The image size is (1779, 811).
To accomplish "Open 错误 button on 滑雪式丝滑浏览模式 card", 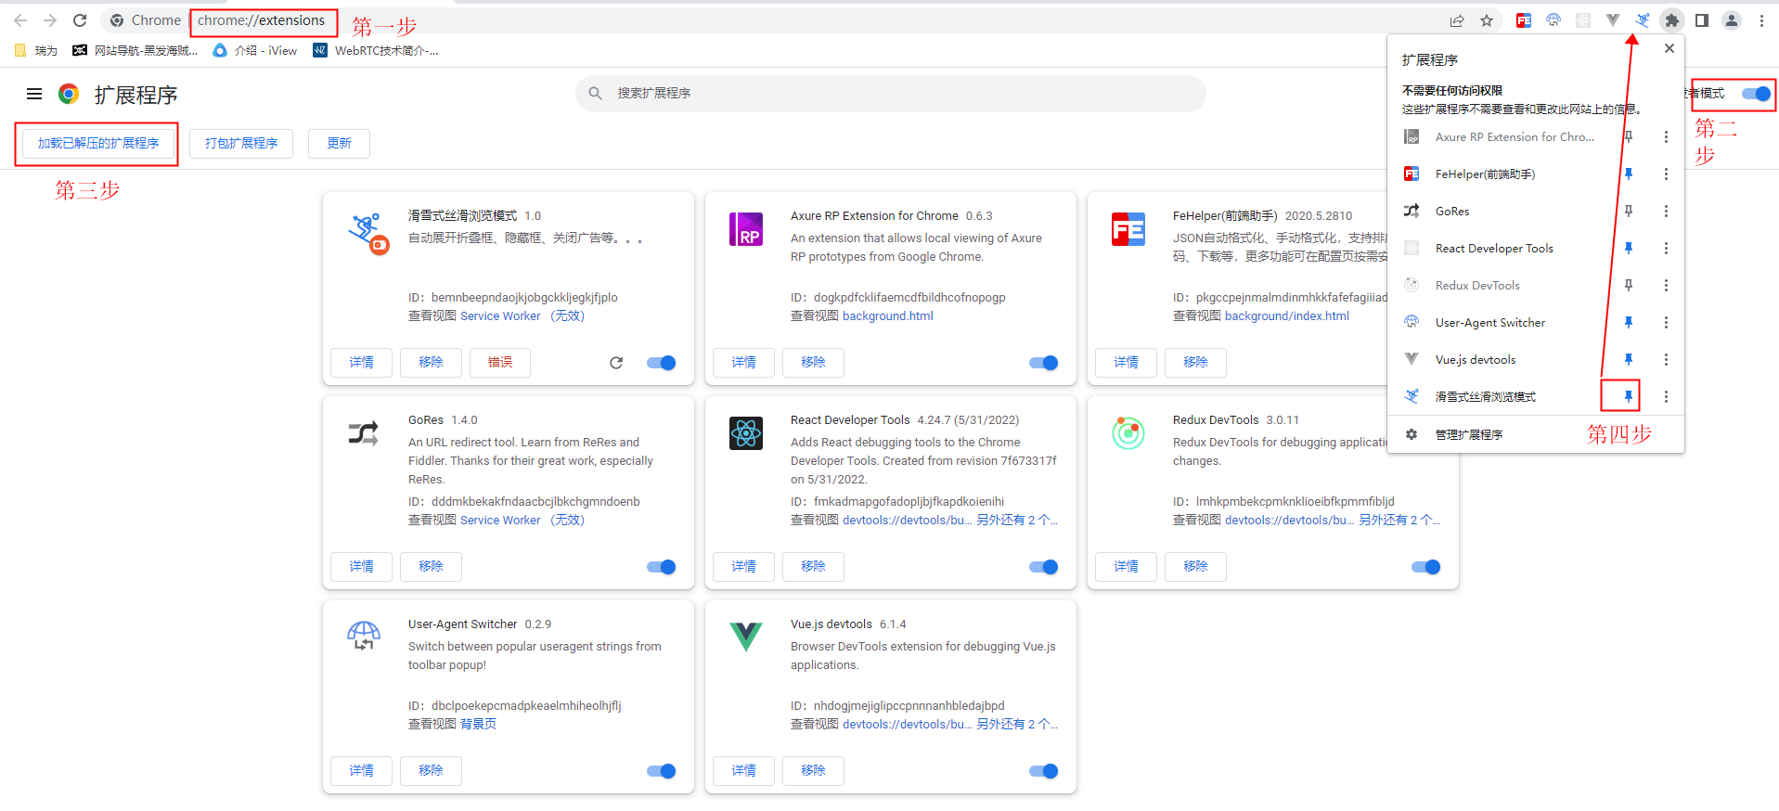I will click(500, 363).
